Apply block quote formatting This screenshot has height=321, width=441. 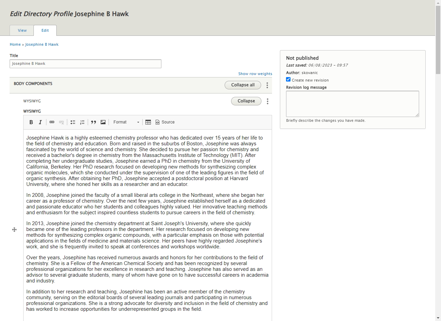tap(94, 122)
